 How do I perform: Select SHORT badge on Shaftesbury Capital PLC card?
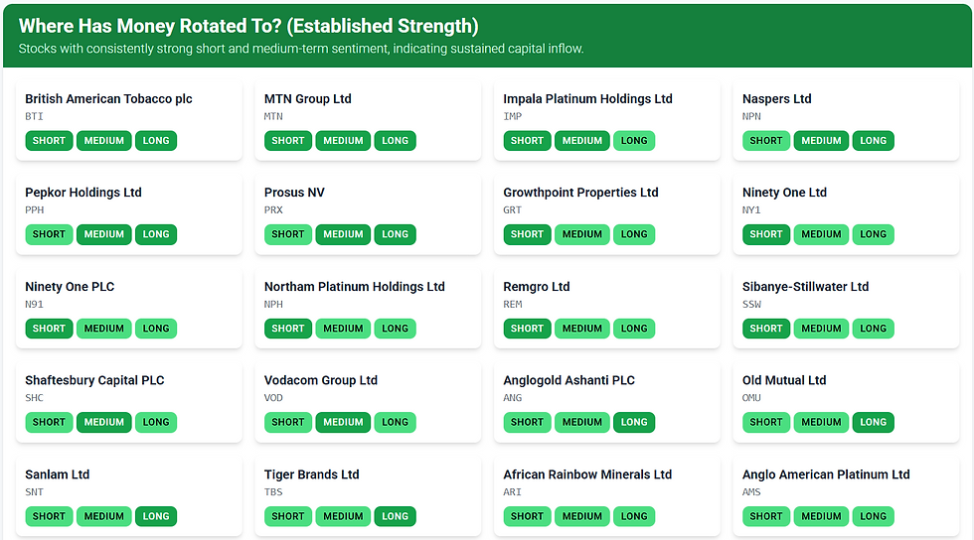(49, 422)
